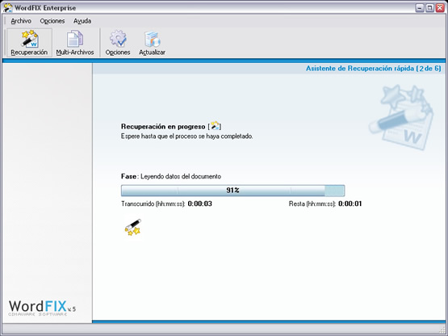Screen dimensions: 448x336
Task: Open the Multi-Archivos tool
Action: point(75,43)
